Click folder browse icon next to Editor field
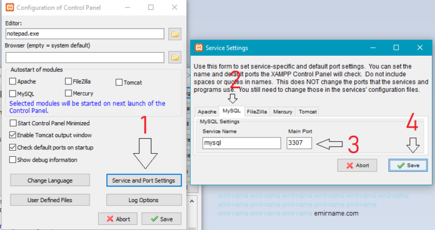This screenshot has height=230, width=435. (x=175, y=34)
